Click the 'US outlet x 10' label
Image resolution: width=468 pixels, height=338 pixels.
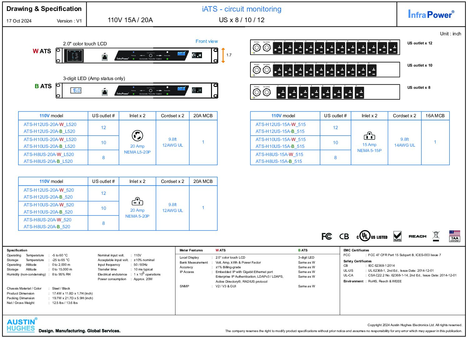(x=420, y=65)
